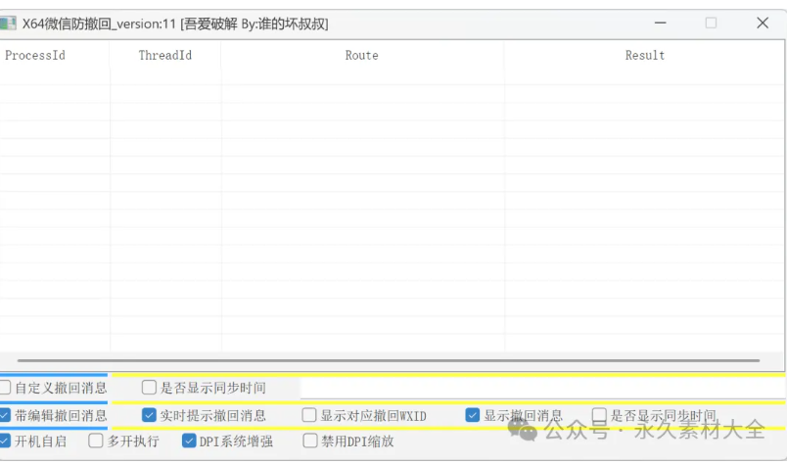Uncheck the 显示撤回消息 option
This screenshot has height=464, width=787.
[x=473, y=415]
